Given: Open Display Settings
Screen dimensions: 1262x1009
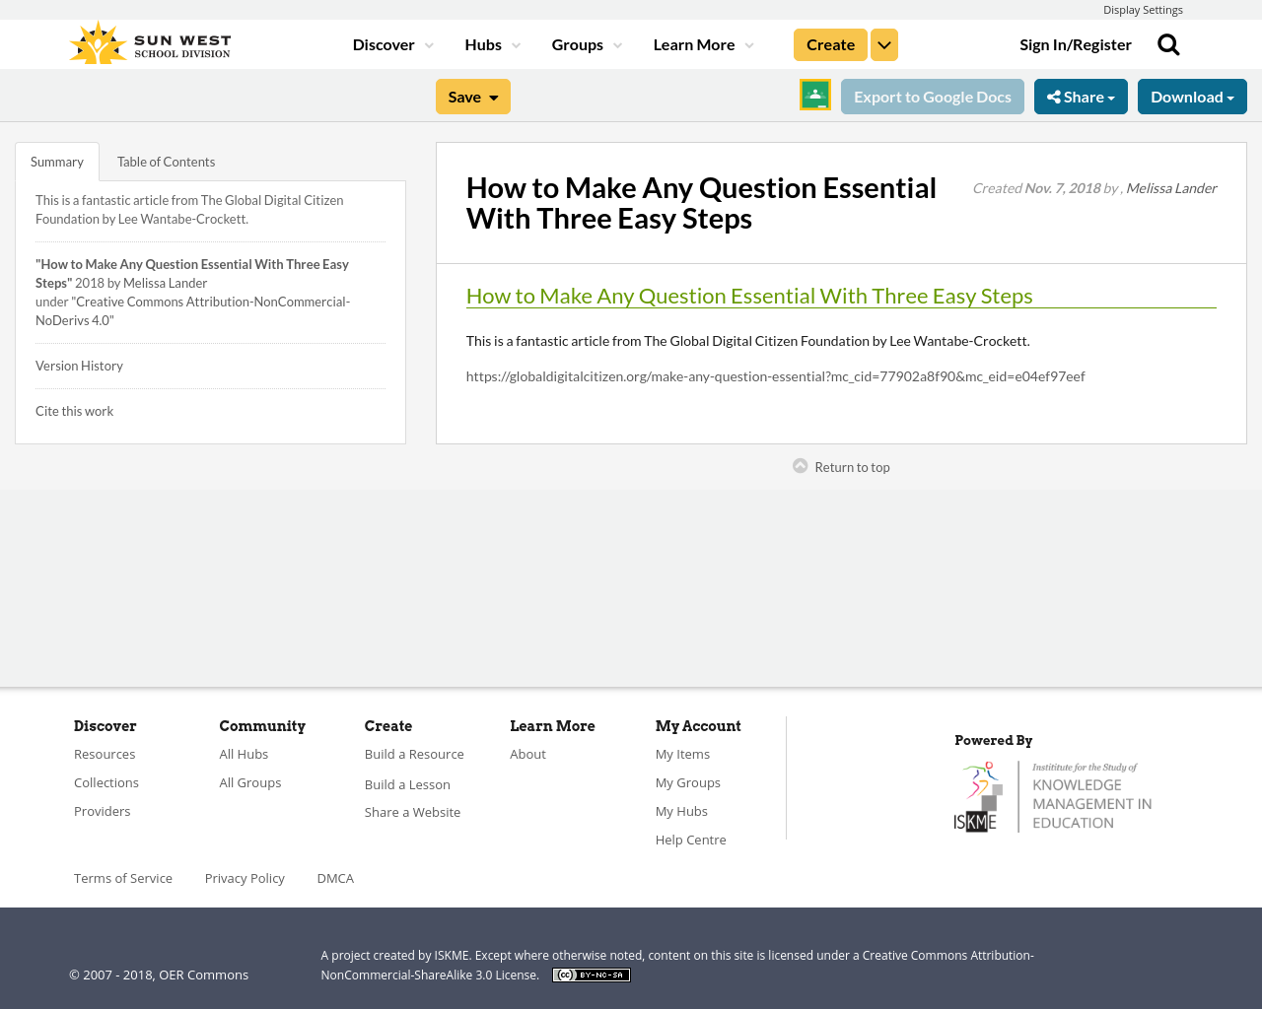Looking at the screenshot, I should pyautogui.click(x=1143, y=8).
